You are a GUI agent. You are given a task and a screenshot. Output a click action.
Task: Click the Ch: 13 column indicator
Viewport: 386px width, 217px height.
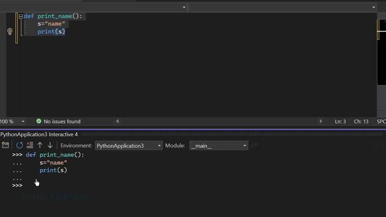(x=361, y=122)
